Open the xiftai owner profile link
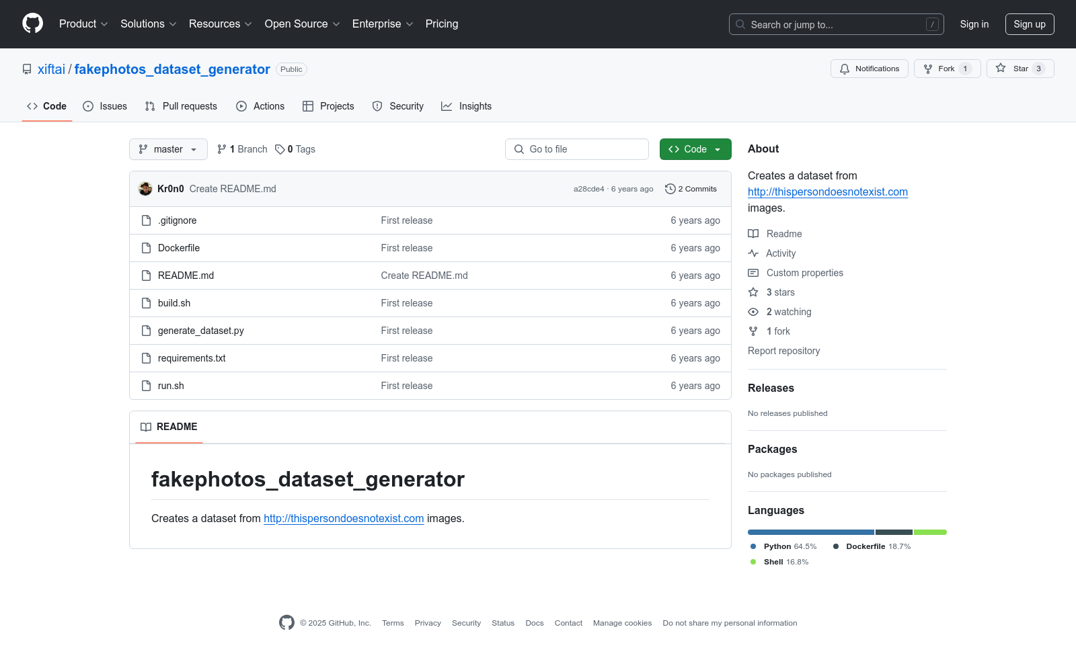 tap(51, 69)
